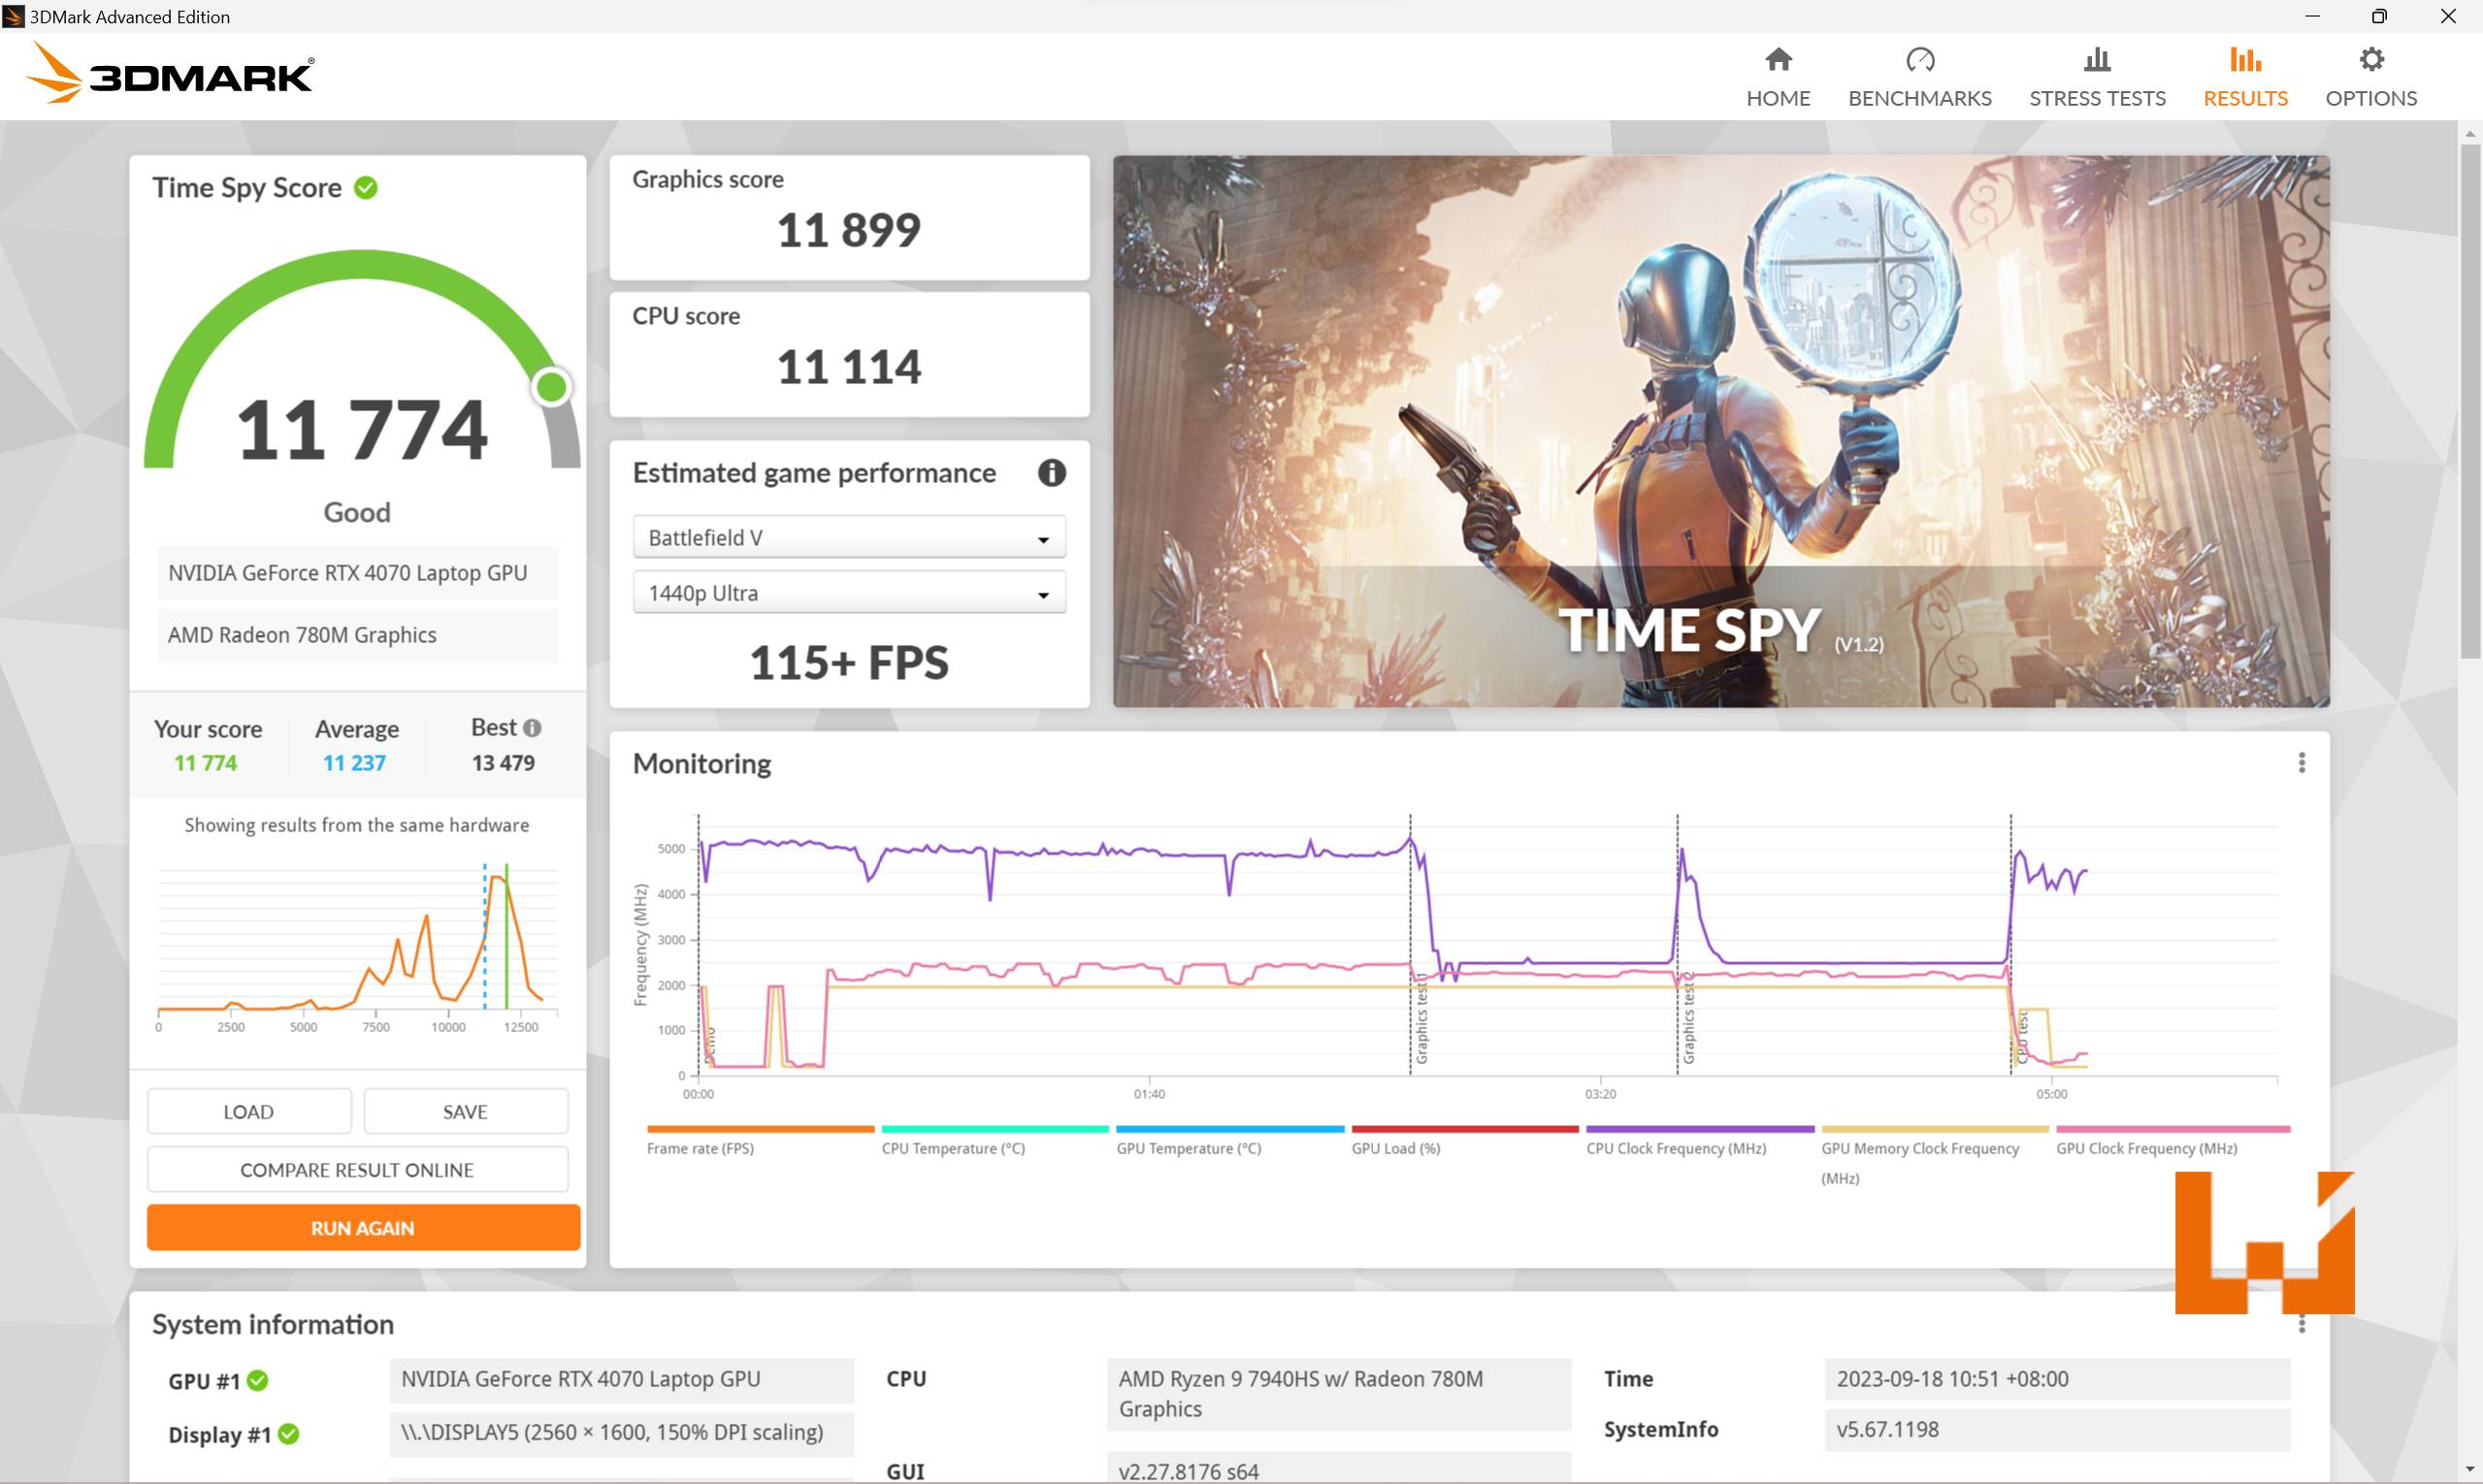Screen dimensions: 2483x1484
Task: Click the Graphics test 2 timeline marker
Action: point(1687,1020)
